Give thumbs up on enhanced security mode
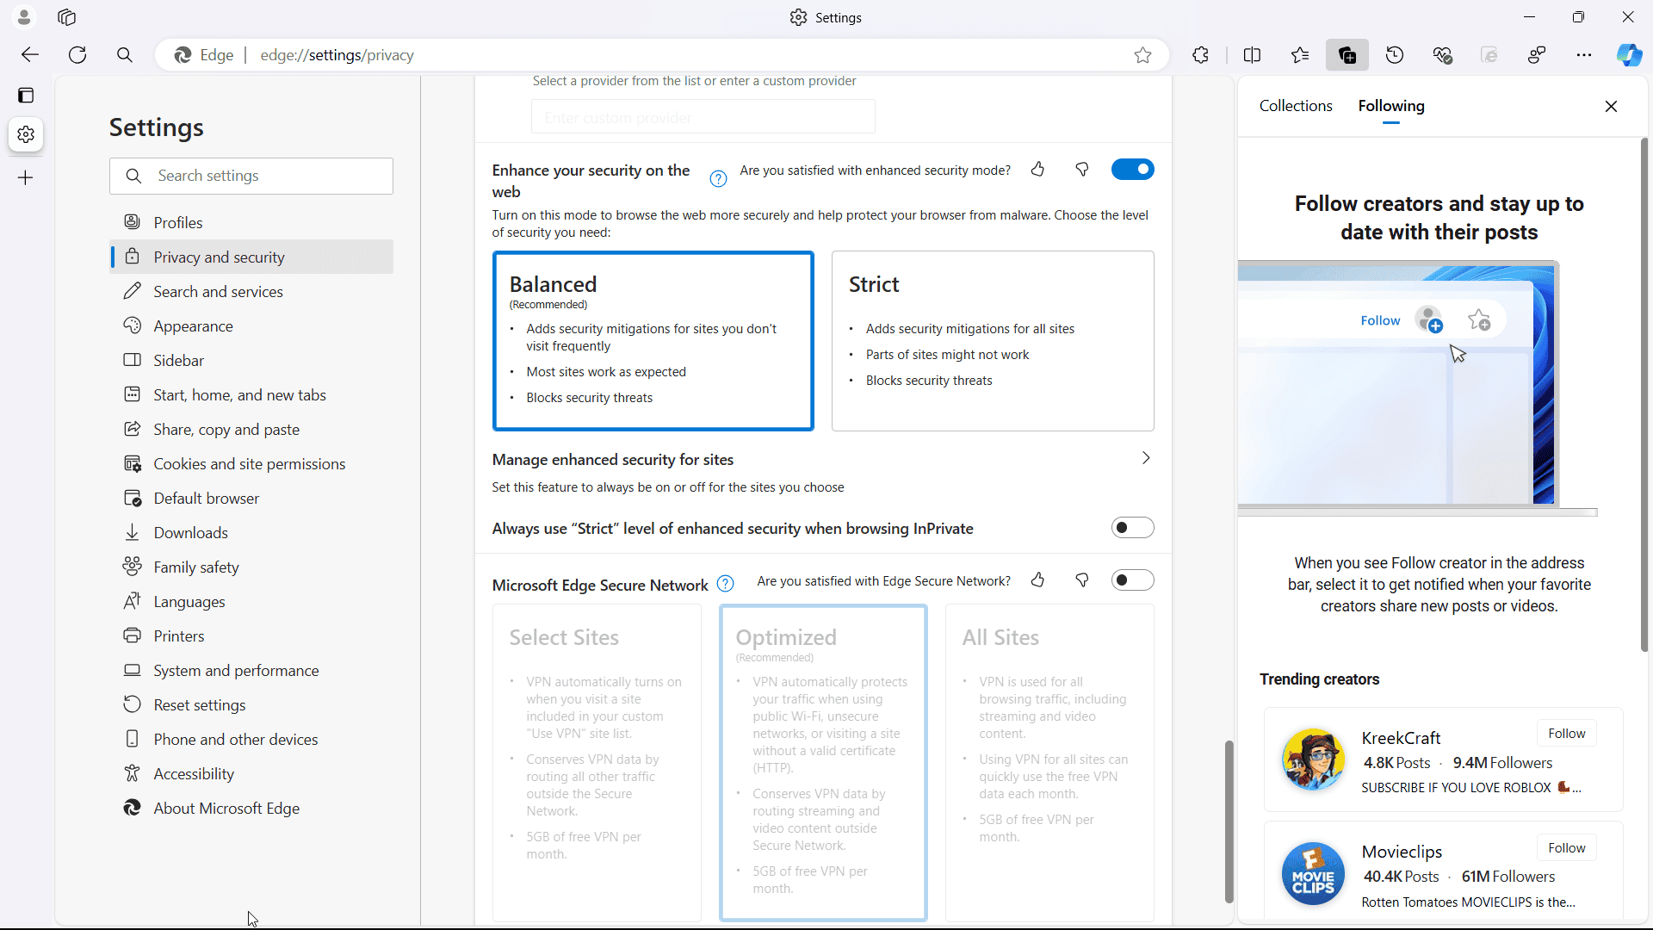The image size is (1653, 930). (1037, 170)
